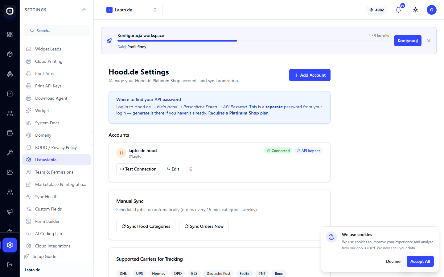The width and height of the screenshot is (444, 277).
Task: Click the DHL carrier chip
Action: tap(123, 273)
